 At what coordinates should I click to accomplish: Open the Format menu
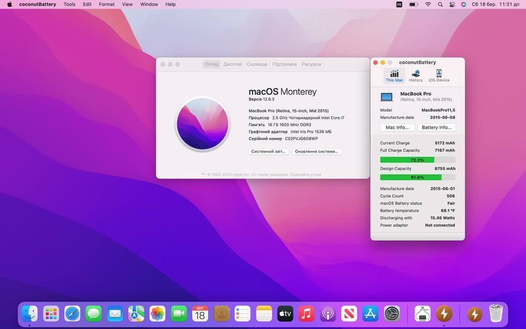coord(106,4)
